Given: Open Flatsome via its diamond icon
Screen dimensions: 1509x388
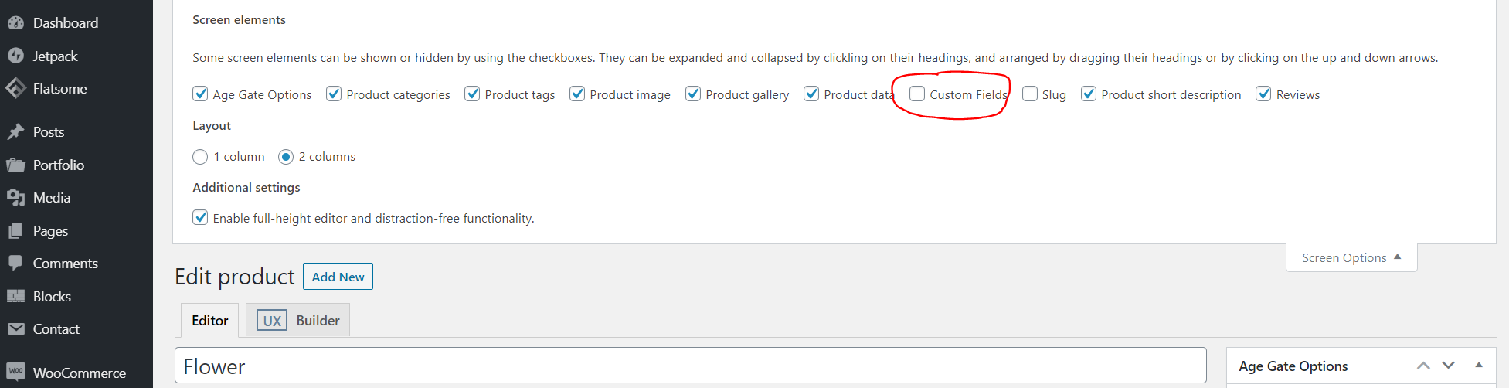Looking at the screenshot, I should click(15, 88).
